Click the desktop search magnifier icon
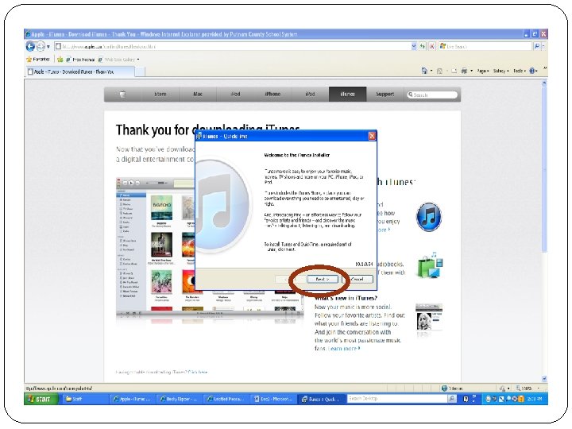 (452, 399)
